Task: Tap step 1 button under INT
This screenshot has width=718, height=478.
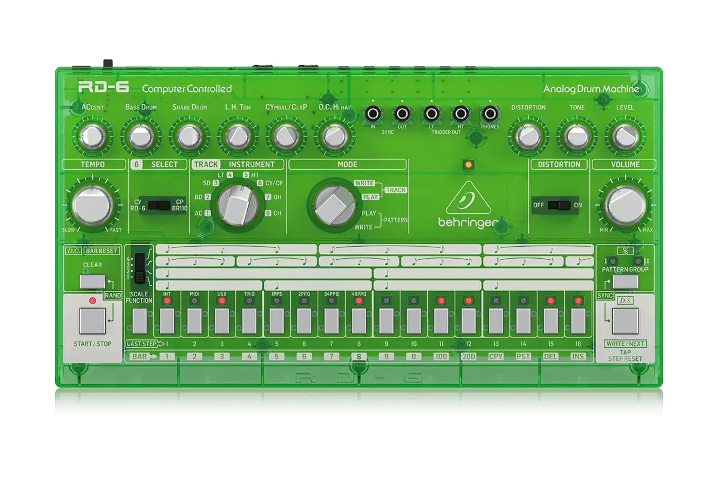Action: tap(167, 321)
